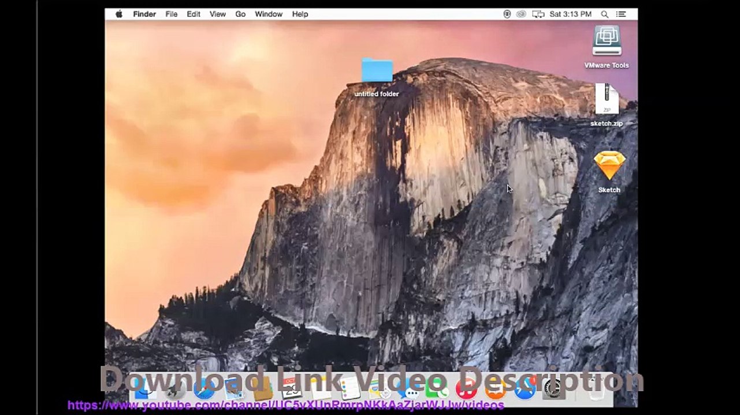
Task: Open Safari from the dock
Action: click(204, 389)
